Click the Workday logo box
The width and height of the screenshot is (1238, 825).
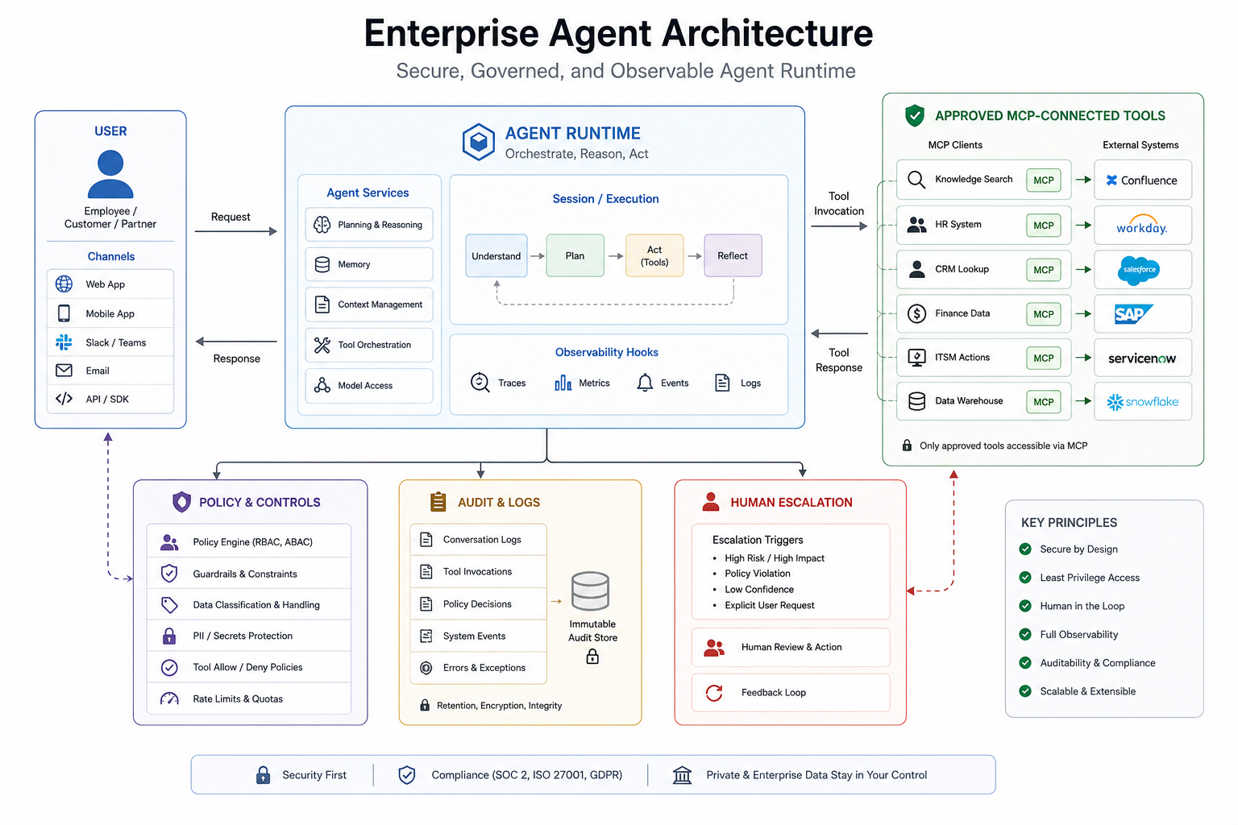(x=1143, y=225)
